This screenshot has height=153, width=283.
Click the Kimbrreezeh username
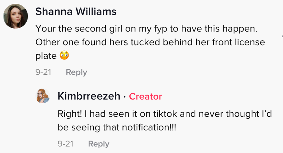89,96
